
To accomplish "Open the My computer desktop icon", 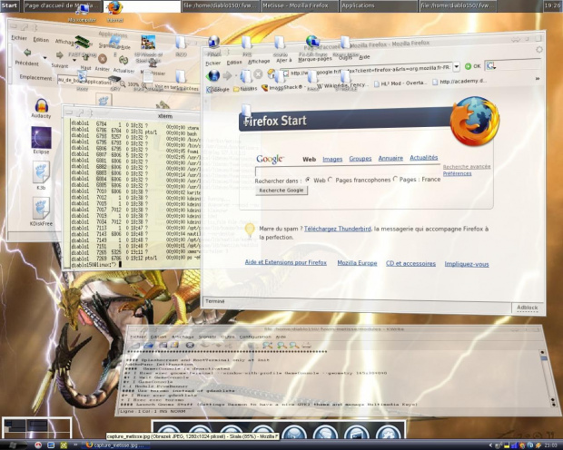I will click(x=82, y=8).
